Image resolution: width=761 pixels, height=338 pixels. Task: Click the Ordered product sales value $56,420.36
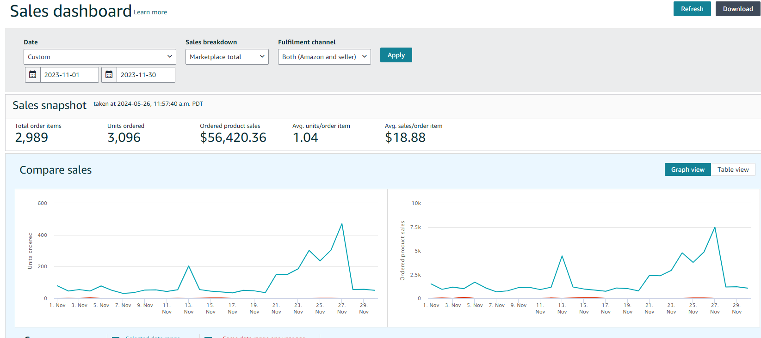coord(233,138)
